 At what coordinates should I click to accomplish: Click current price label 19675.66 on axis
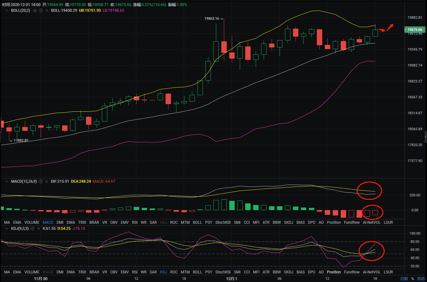(415, 30)
